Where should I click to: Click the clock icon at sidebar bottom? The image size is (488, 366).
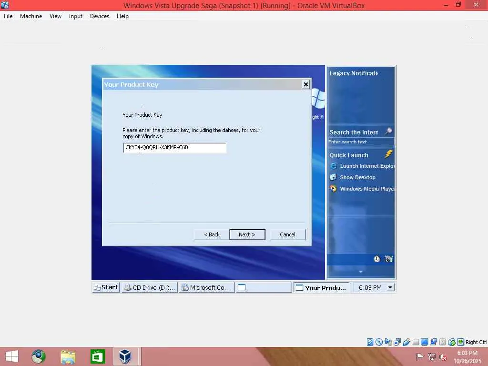(377, 259)
